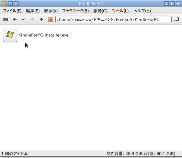Open the ヘルプ(H) menu
Image resolution: width=182 pixels, height=158 pixels.
tap(142, 11)
